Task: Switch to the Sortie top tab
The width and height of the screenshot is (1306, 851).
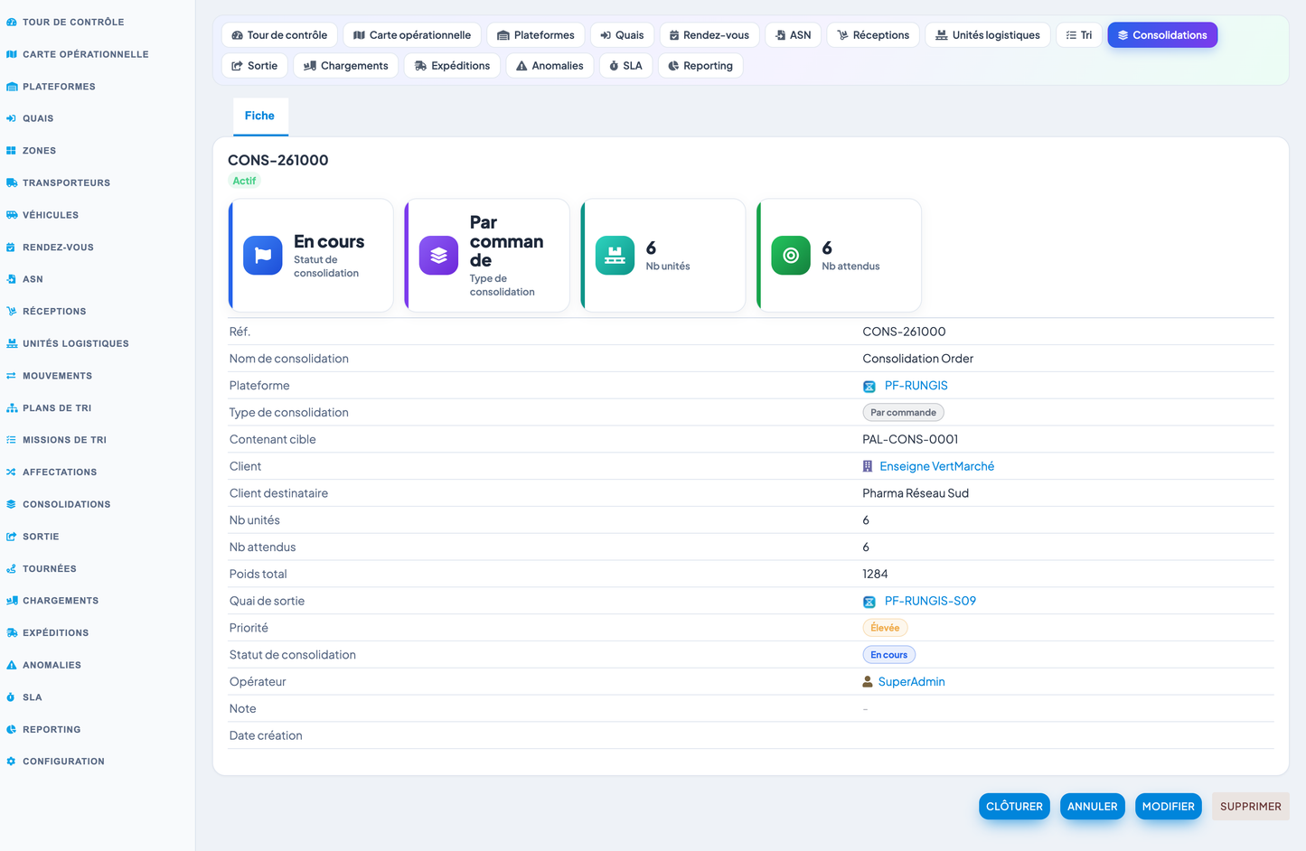Action: coord(255,66)
